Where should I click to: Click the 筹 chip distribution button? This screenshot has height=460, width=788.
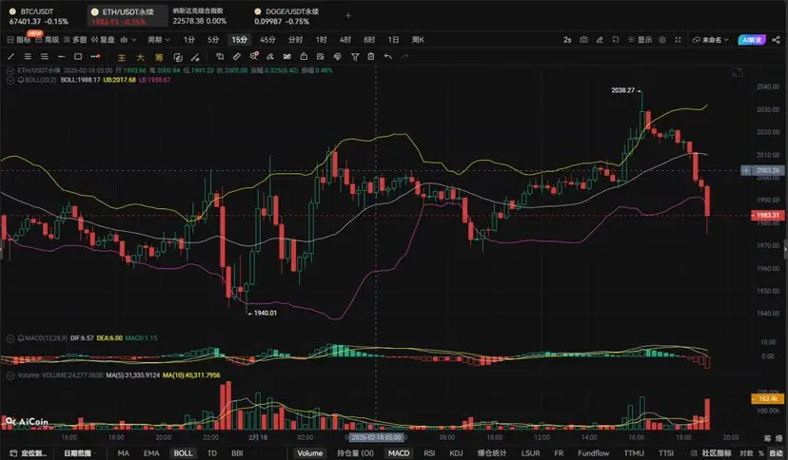click(159, 57)
